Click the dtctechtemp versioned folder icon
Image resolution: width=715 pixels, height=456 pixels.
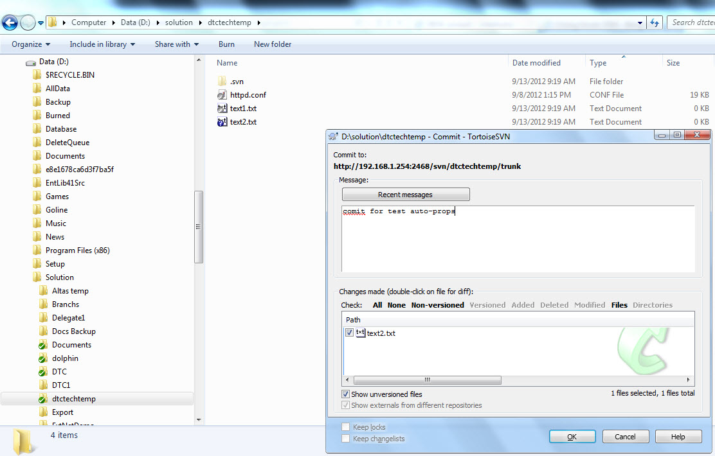(43, 399)
